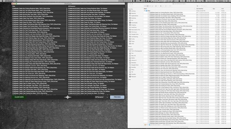
Task: Open Downloads in the Finder sidebar
Action: coord(134,23)
